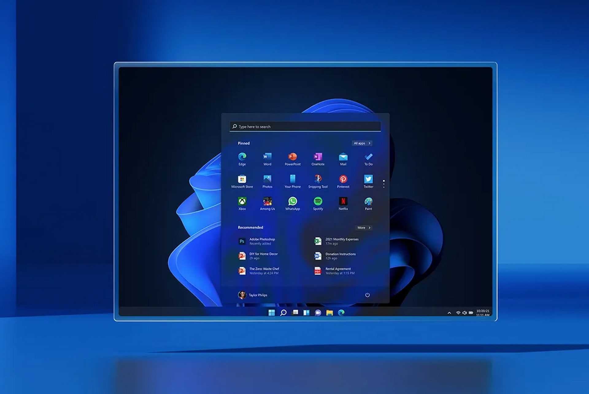This screenshot has height=394, width=589.
Task: Open File Explorer from taskbar
Action: coord(329,313)
